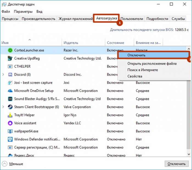Click the Discord app icon

coord(10,74)
